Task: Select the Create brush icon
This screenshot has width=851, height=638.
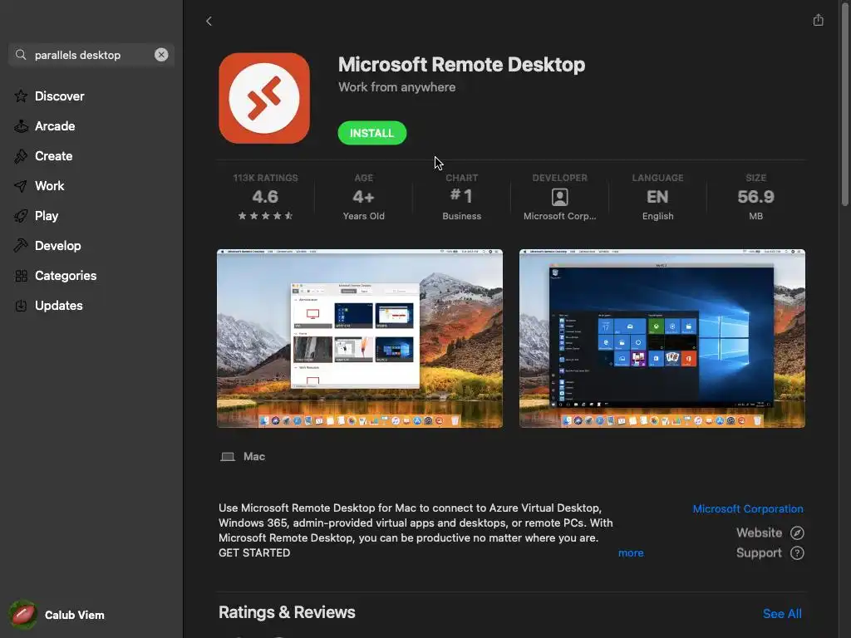Action: [x=21, y=156]
